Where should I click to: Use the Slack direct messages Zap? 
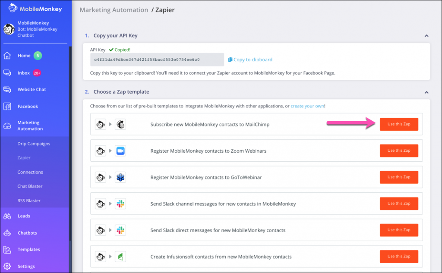tap(399, 230)
